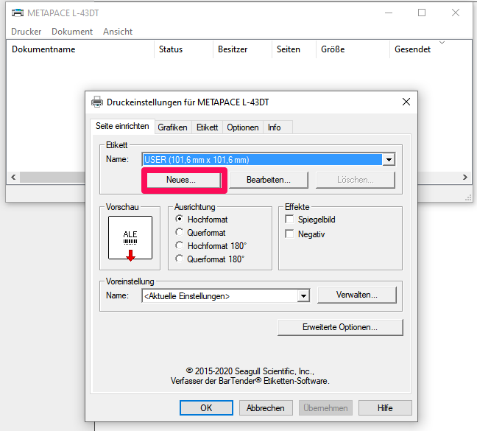Switch to the Grafiken tab
This screenshot has width=477, height=431.
coord(172,127)
